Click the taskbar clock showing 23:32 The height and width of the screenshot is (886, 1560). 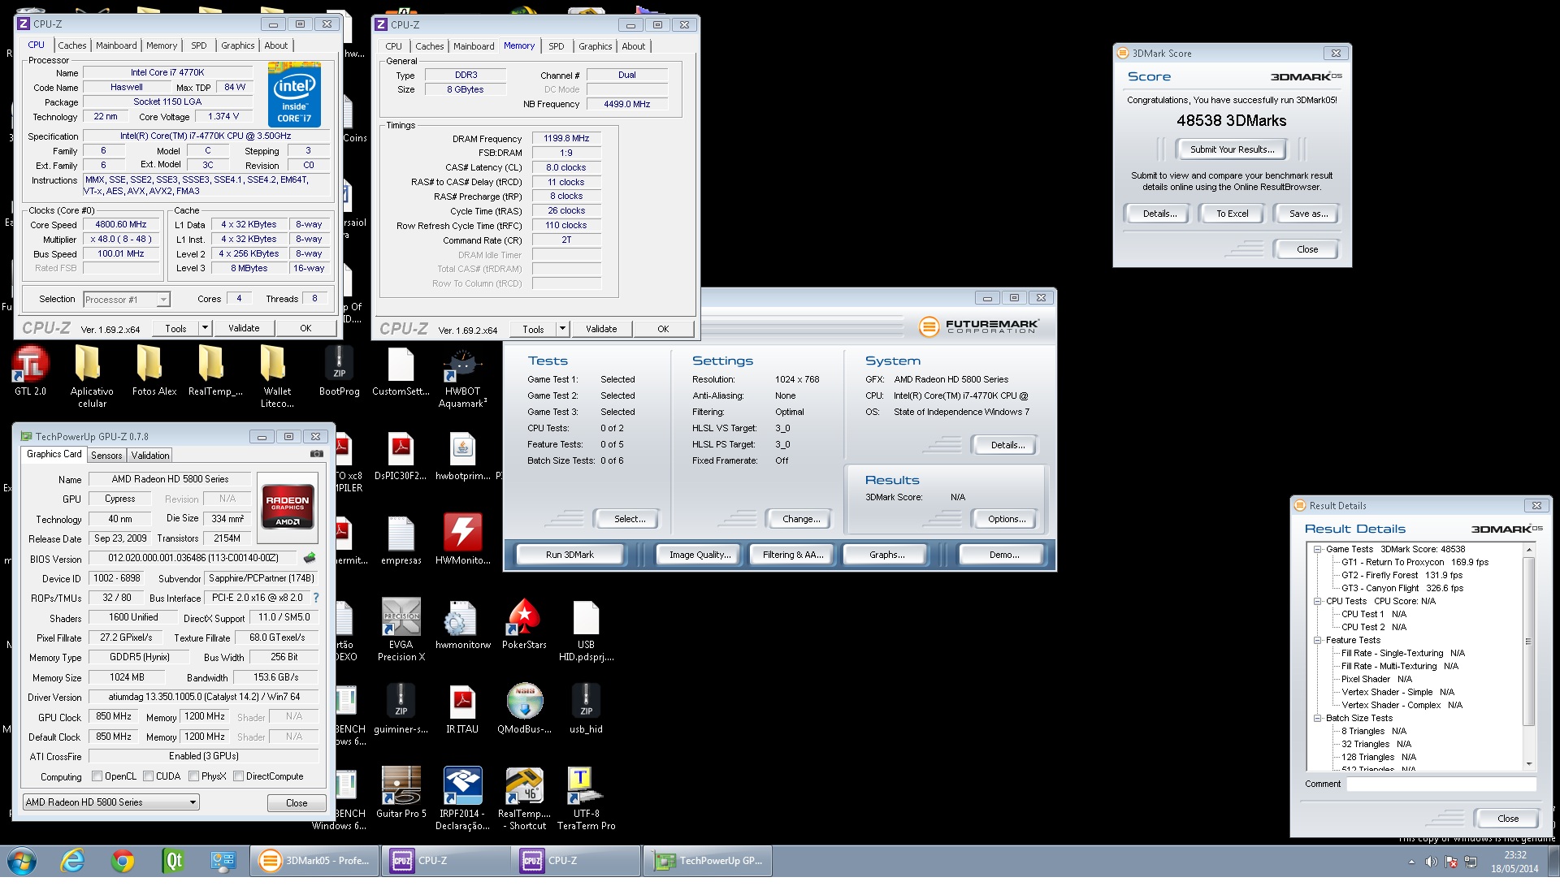click(1514, 862)
